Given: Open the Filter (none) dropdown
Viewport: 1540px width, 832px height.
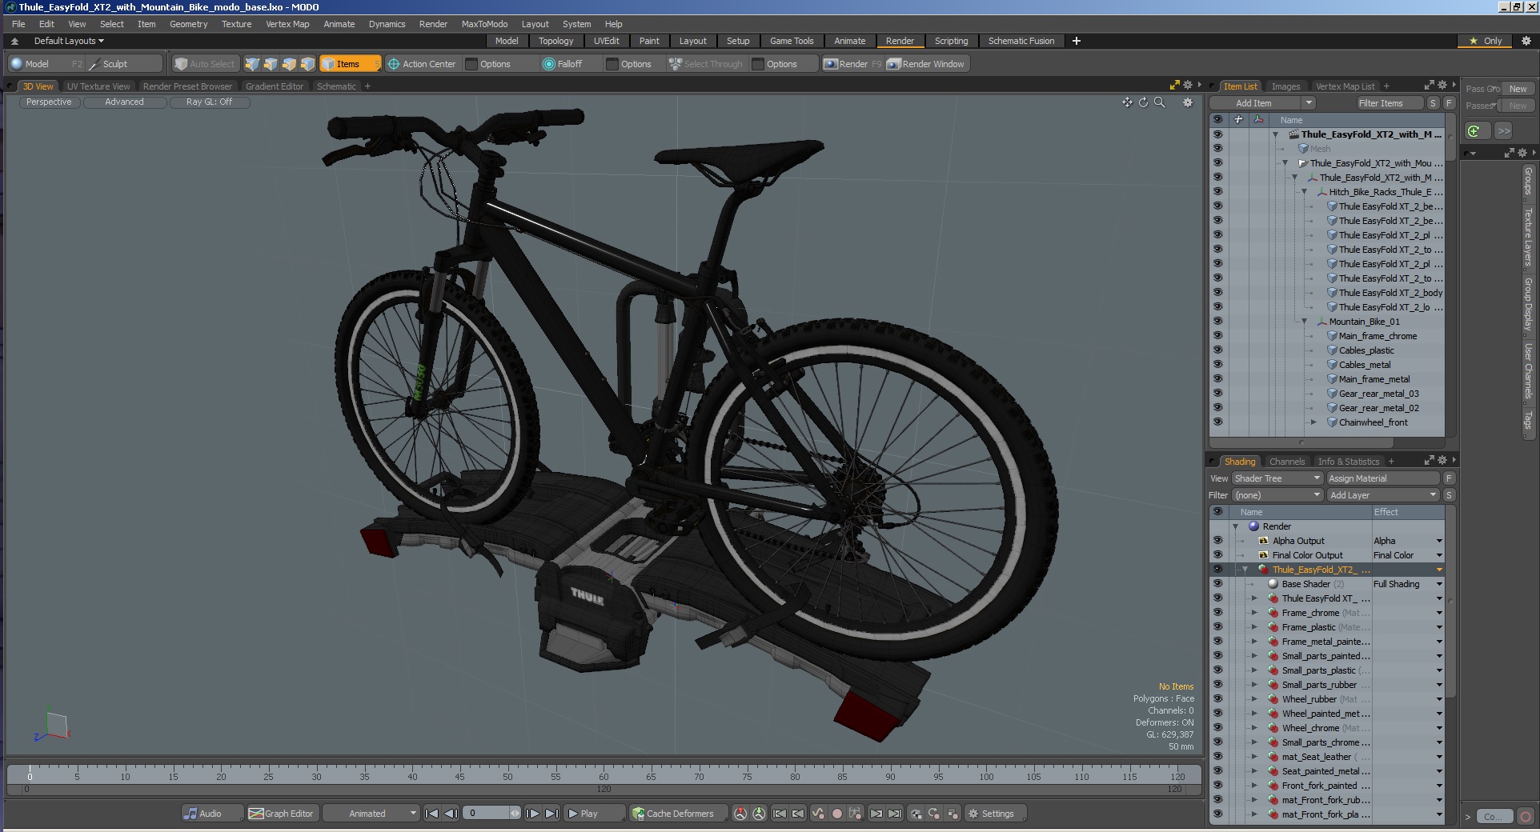Looking at the screenshot, I should click(1277, 495).
